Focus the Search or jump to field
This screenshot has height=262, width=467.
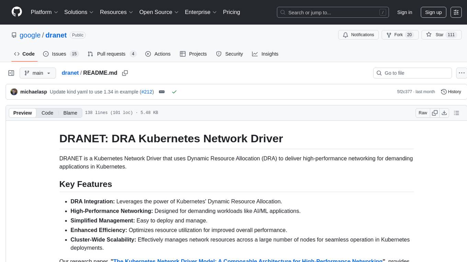[333, 12]
